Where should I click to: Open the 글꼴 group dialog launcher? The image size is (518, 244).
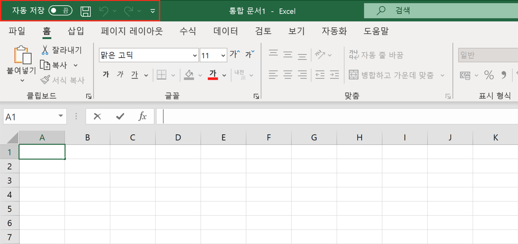(256, 96)
